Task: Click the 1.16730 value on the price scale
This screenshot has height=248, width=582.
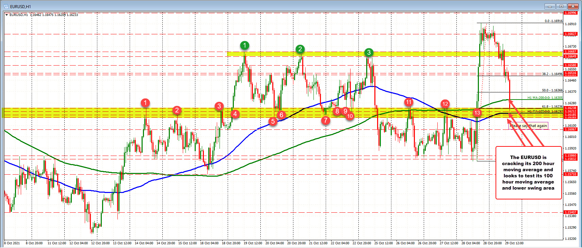Action: coord(571,47)
